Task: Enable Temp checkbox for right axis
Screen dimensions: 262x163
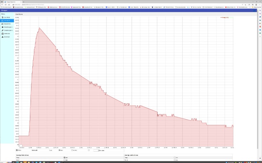Action: pyautogui.click(x=175, y=157)
